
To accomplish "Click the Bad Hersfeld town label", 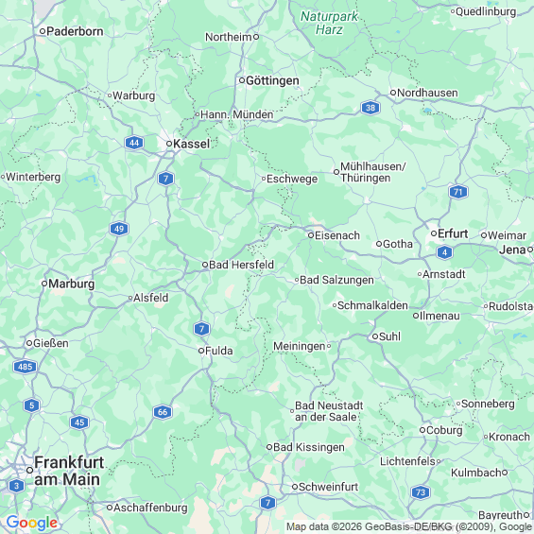I will click(241, 265).
